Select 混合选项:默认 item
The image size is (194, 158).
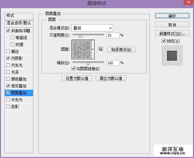coord(19,23)
